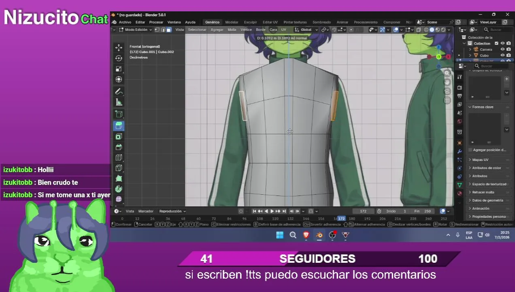Viewport: 515px width, 292px height.
Task: Switch to the Sombreado workspace tab
Action: tap(321, 22)
